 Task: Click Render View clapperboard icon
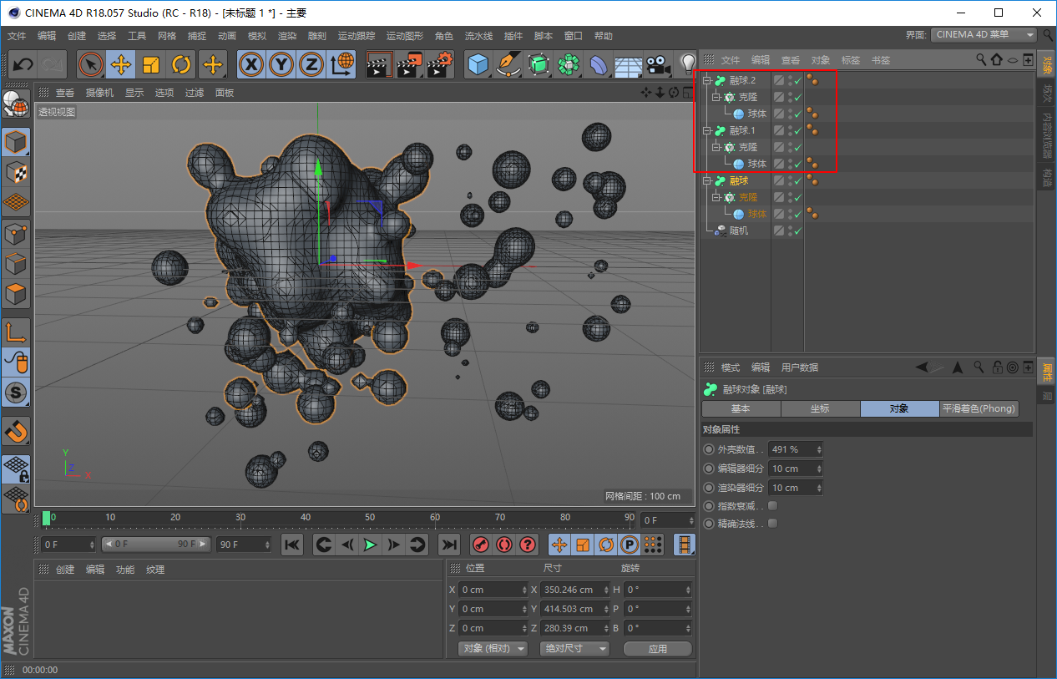379,64
